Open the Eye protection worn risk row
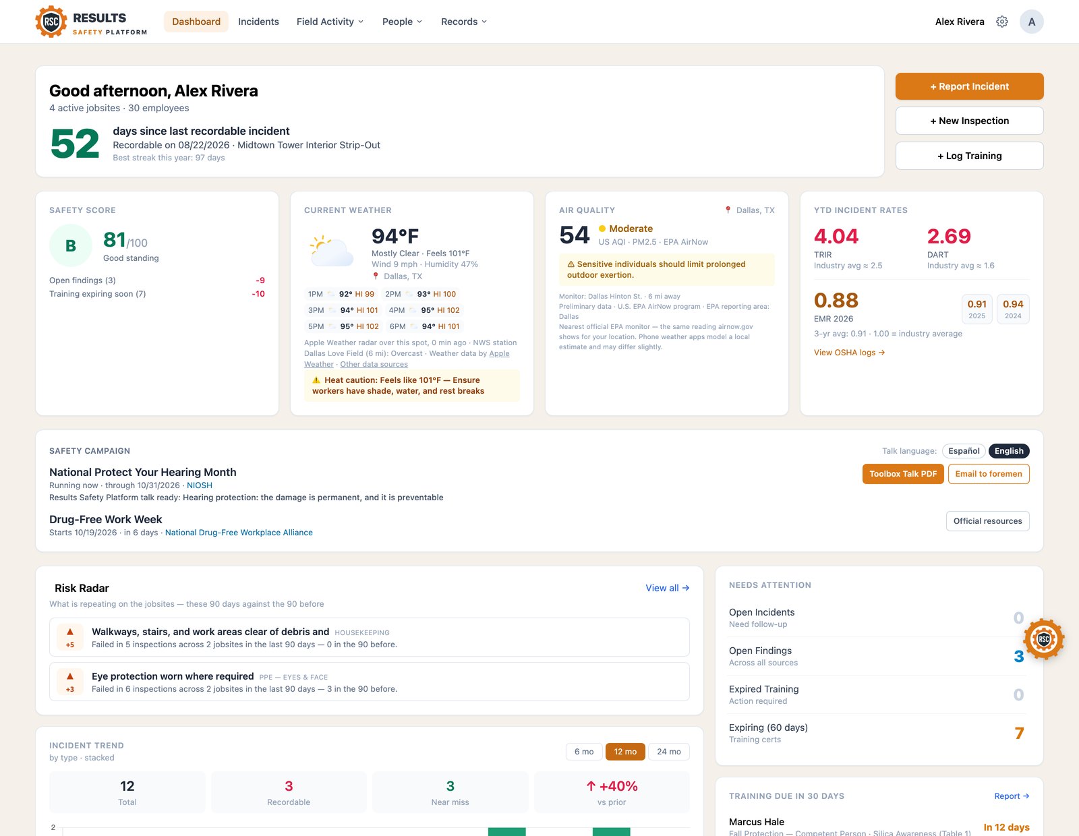 (x=370, y=682)
